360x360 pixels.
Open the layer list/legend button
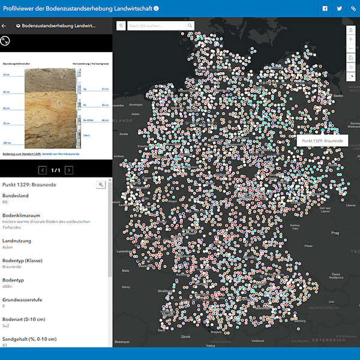click(351, 68)
